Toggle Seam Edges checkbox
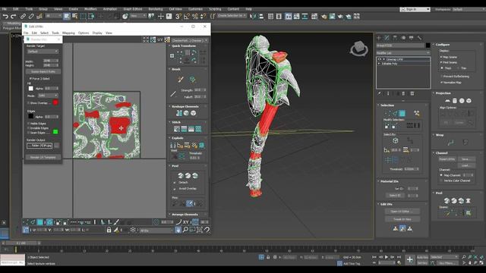The image size is (486, 273). (29, 133)
